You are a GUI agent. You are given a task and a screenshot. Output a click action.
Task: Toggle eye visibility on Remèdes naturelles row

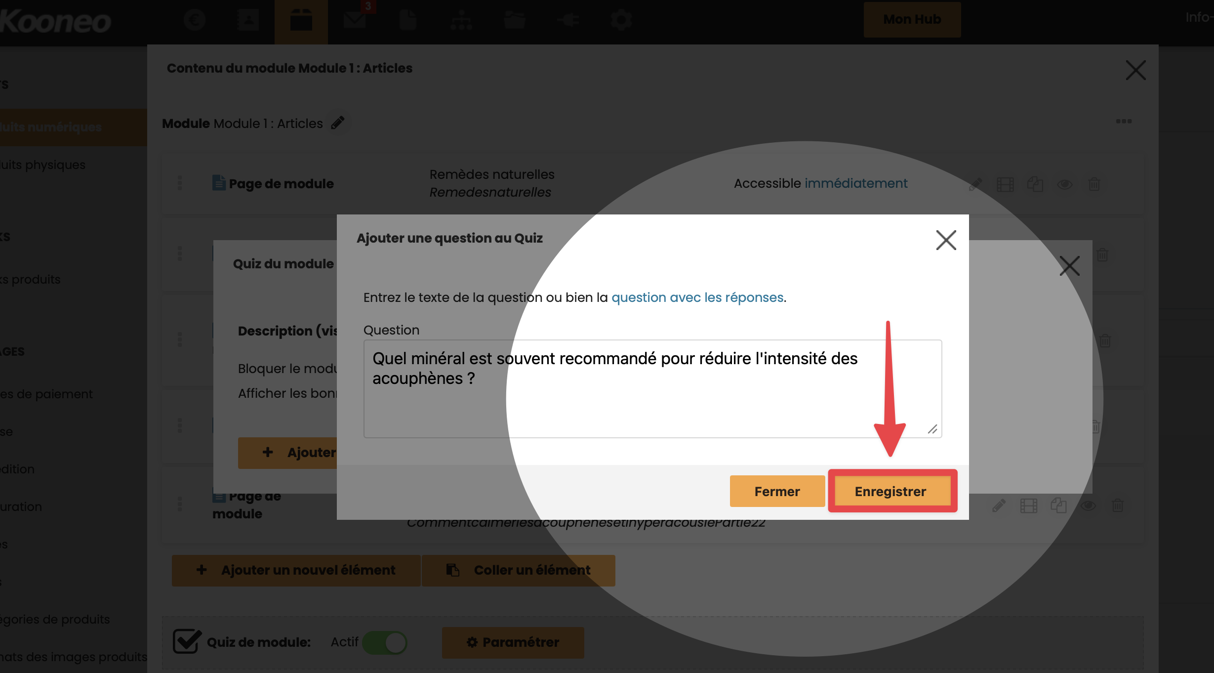[x=1064, y=184]
